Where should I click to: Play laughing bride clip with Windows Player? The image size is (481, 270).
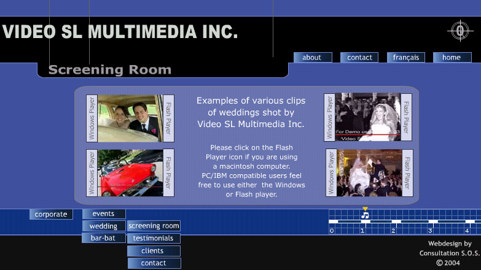329,117
